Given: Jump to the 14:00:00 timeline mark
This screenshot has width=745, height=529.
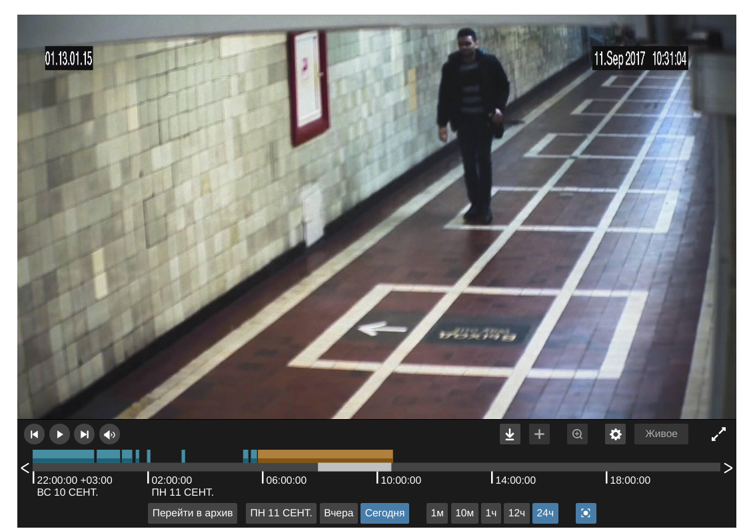Looking at the screenshot, I should (516, 480).
